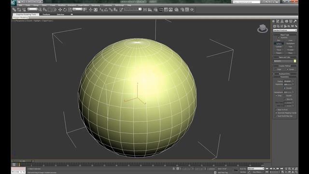This screenshot has width=309, height=174.
Task: Open the Graph Editors menu
Action: tap(84, 5)
